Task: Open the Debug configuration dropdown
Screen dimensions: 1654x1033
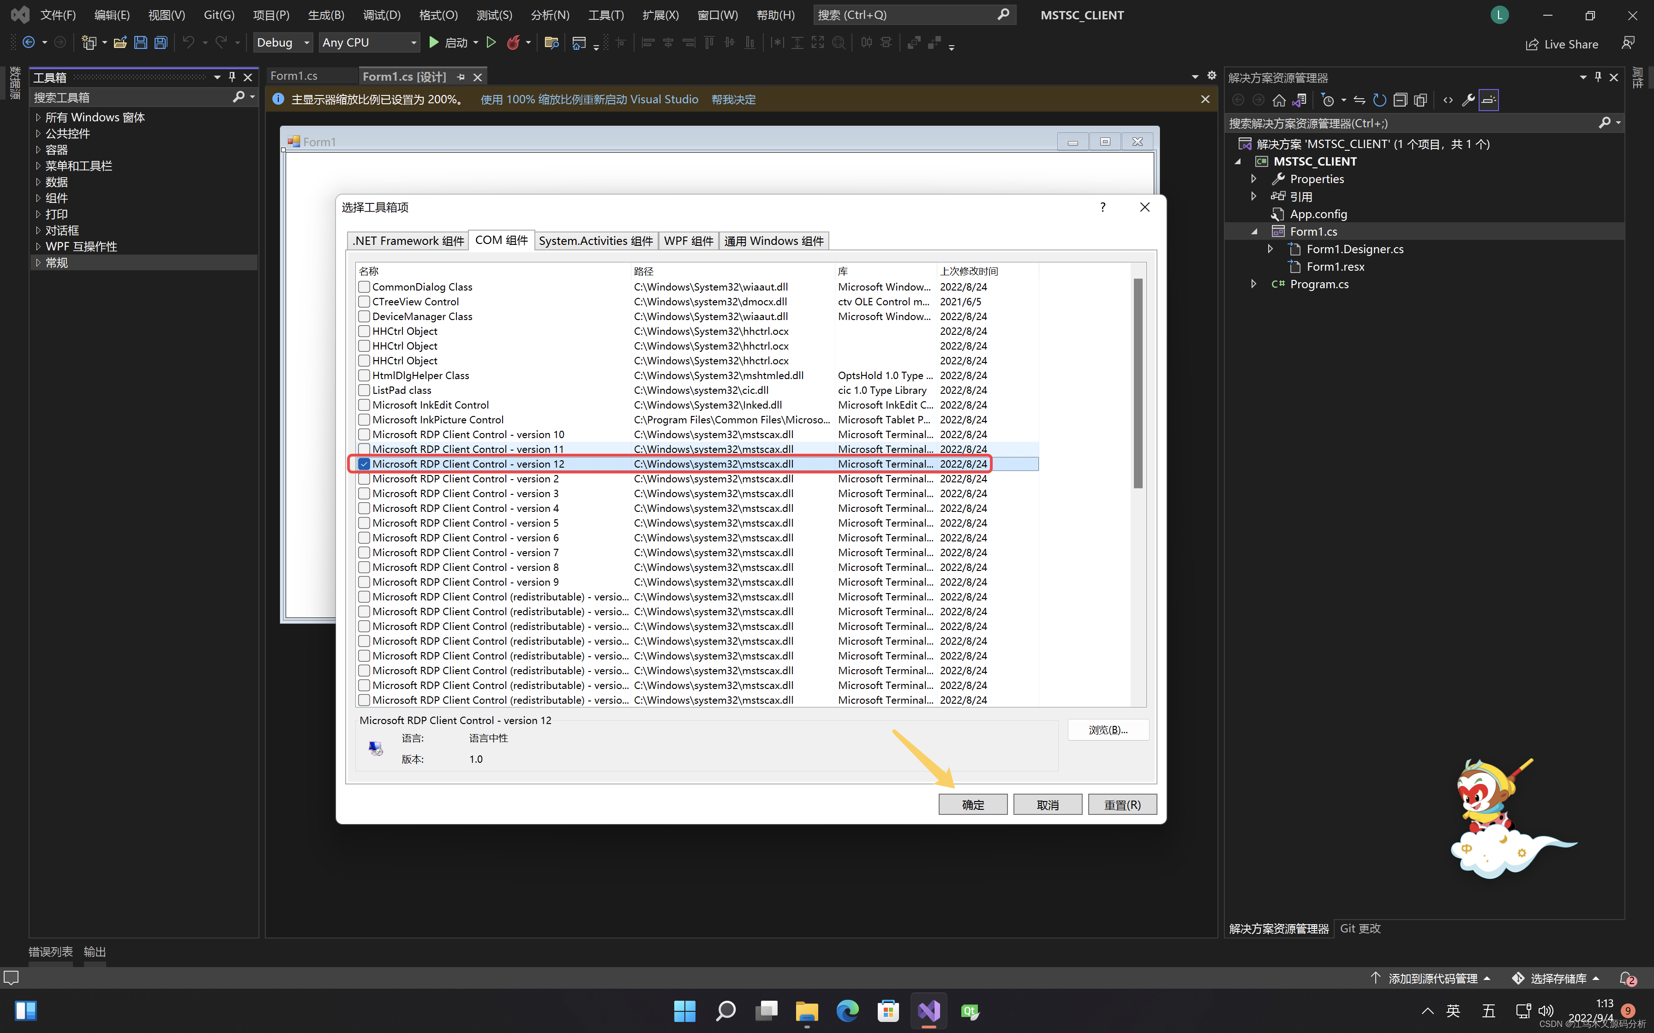Action: 283,42
